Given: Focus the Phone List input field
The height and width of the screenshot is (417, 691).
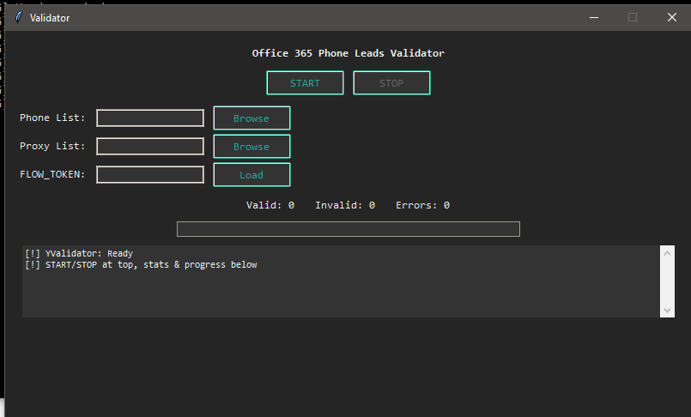Looking at the screenshot, I should point(150,118).
